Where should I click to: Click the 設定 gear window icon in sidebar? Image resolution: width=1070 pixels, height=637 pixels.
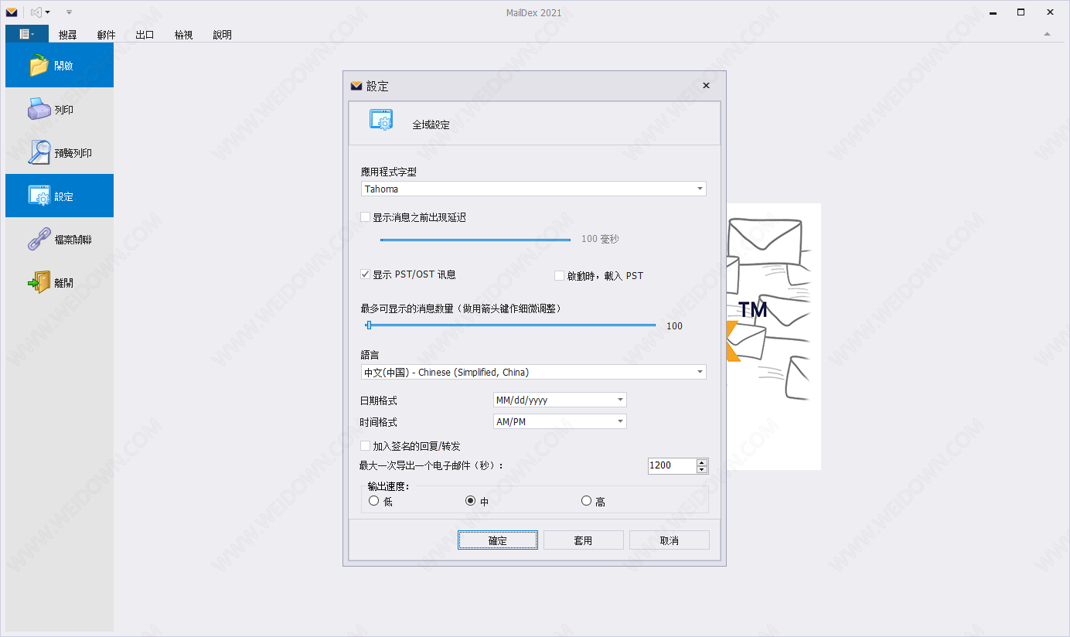point(39,196)
